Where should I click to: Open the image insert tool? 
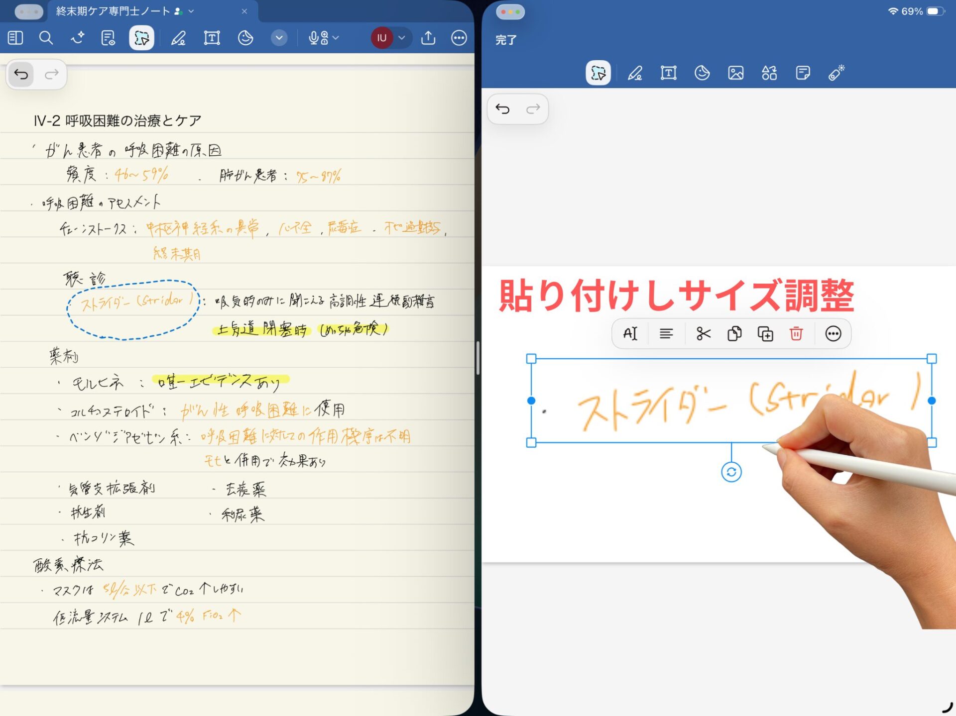[735, 73]
